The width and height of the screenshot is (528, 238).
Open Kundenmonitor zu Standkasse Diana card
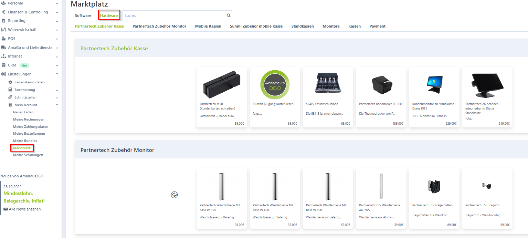(434, 97)
